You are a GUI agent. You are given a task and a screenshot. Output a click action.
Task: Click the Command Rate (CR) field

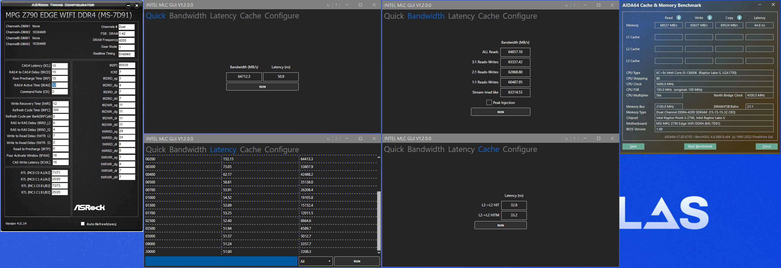point(60,91)
